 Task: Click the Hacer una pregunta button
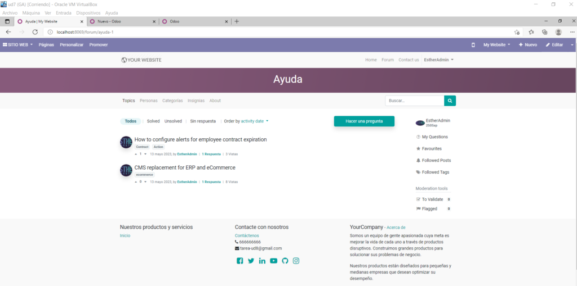coord(364,121)
